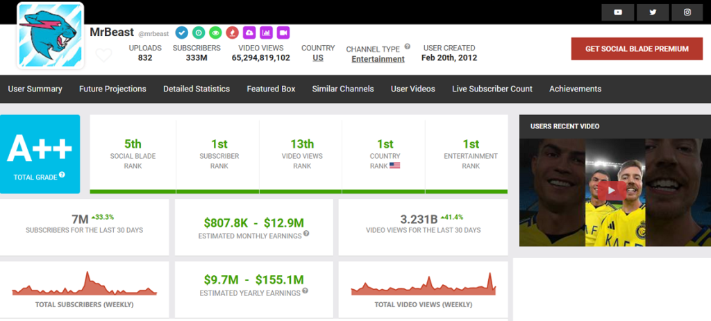Click the Total Subscribers (Weekly) chart
The width and height of the screenshot is (711, 321).
click(x=84, y=284)
